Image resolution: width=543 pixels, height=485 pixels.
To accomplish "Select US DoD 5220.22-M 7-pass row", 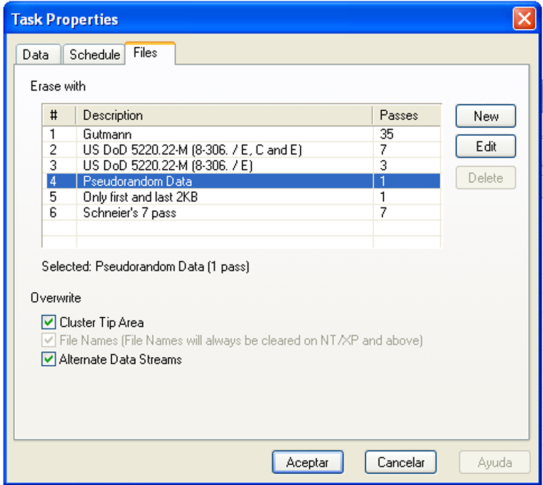I will (x=241, y=150).
